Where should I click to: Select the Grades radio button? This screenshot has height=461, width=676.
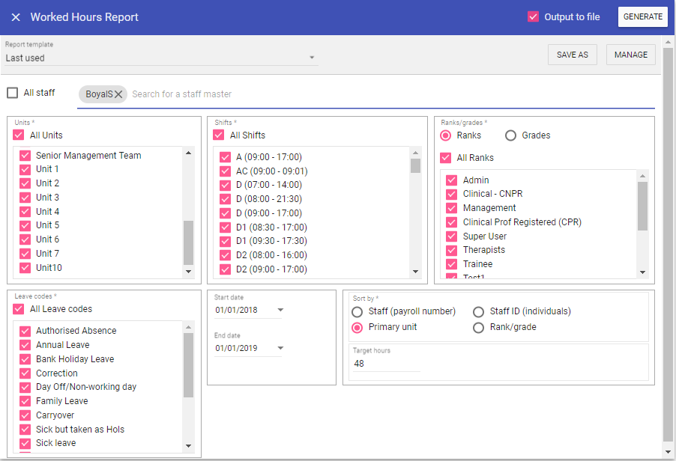tap(511, 135)
